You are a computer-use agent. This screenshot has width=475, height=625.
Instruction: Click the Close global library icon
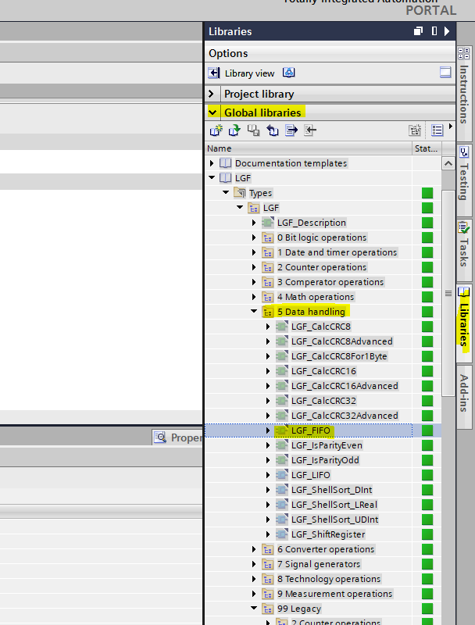tap(310, 130)
